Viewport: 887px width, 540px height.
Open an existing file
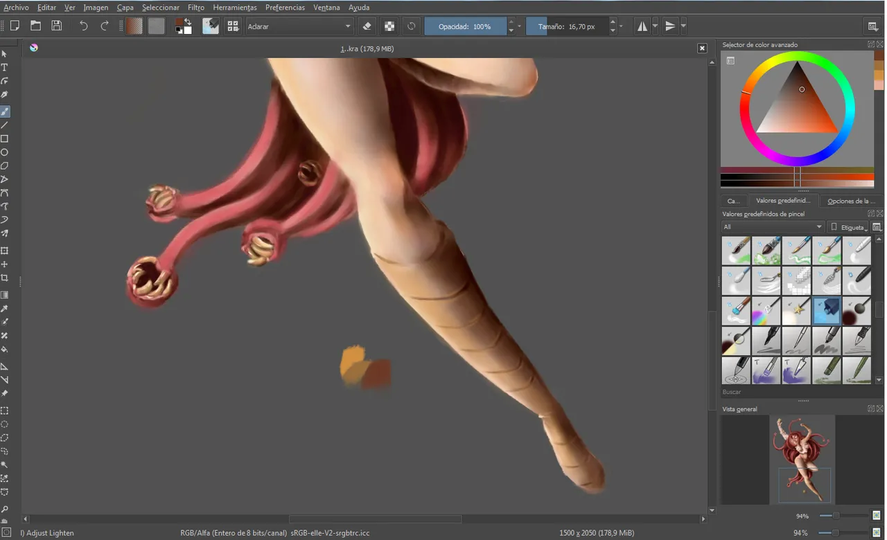35,26
